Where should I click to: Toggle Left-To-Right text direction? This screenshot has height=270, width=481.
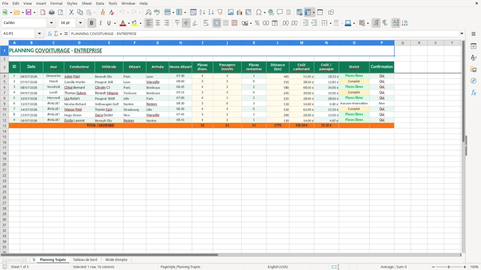376,23
